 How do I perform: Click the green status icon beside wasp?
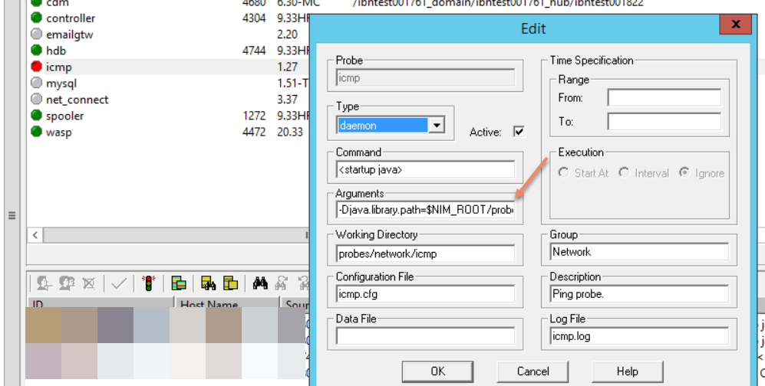[37, 132]
